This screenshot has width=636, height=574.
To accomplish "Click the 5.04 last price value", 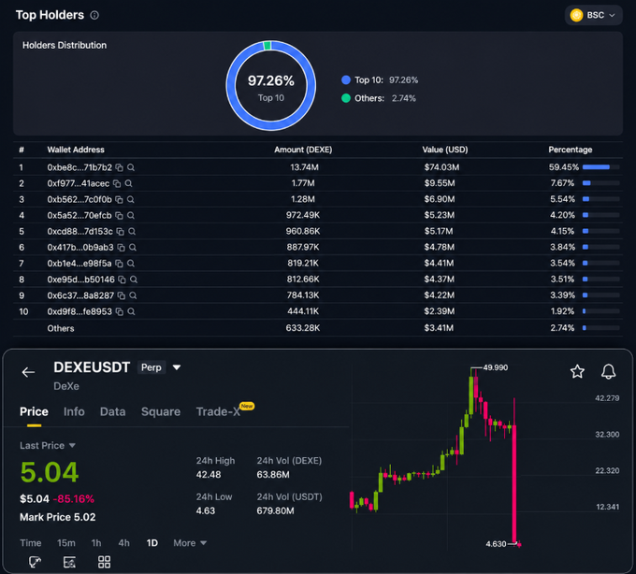I will (49, 472).
